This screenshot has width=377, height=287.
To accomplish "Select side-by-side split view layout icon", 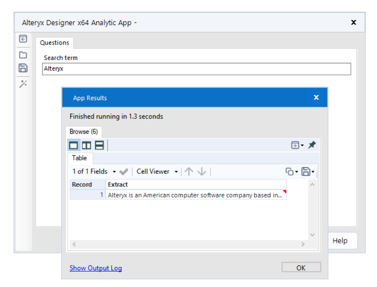I will (x=86, y=145).
